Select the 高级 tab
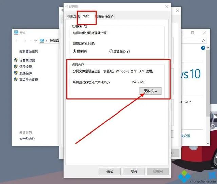The image size is (217, 184). tap(86, 16)
